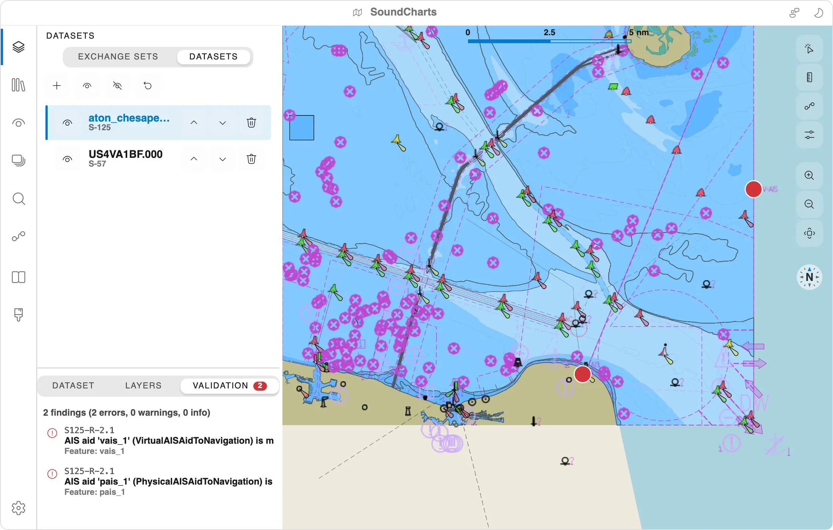The width and height of the screenshot is (833, 530).
Task: Open the Validation tab
Action: (x=229, y=386)
